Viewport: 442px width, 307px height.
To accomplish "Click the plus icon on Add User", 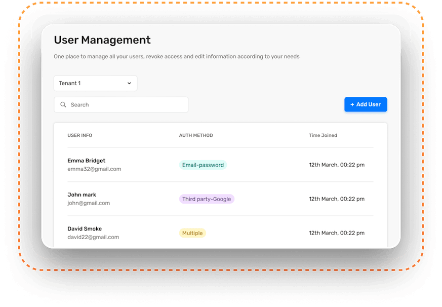I will pos(352,104).
